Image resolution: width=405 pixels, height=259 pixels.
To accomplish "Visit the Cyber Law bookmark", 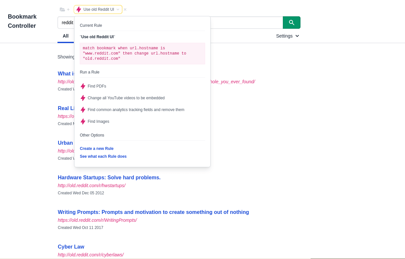I will tap(71, 247).
